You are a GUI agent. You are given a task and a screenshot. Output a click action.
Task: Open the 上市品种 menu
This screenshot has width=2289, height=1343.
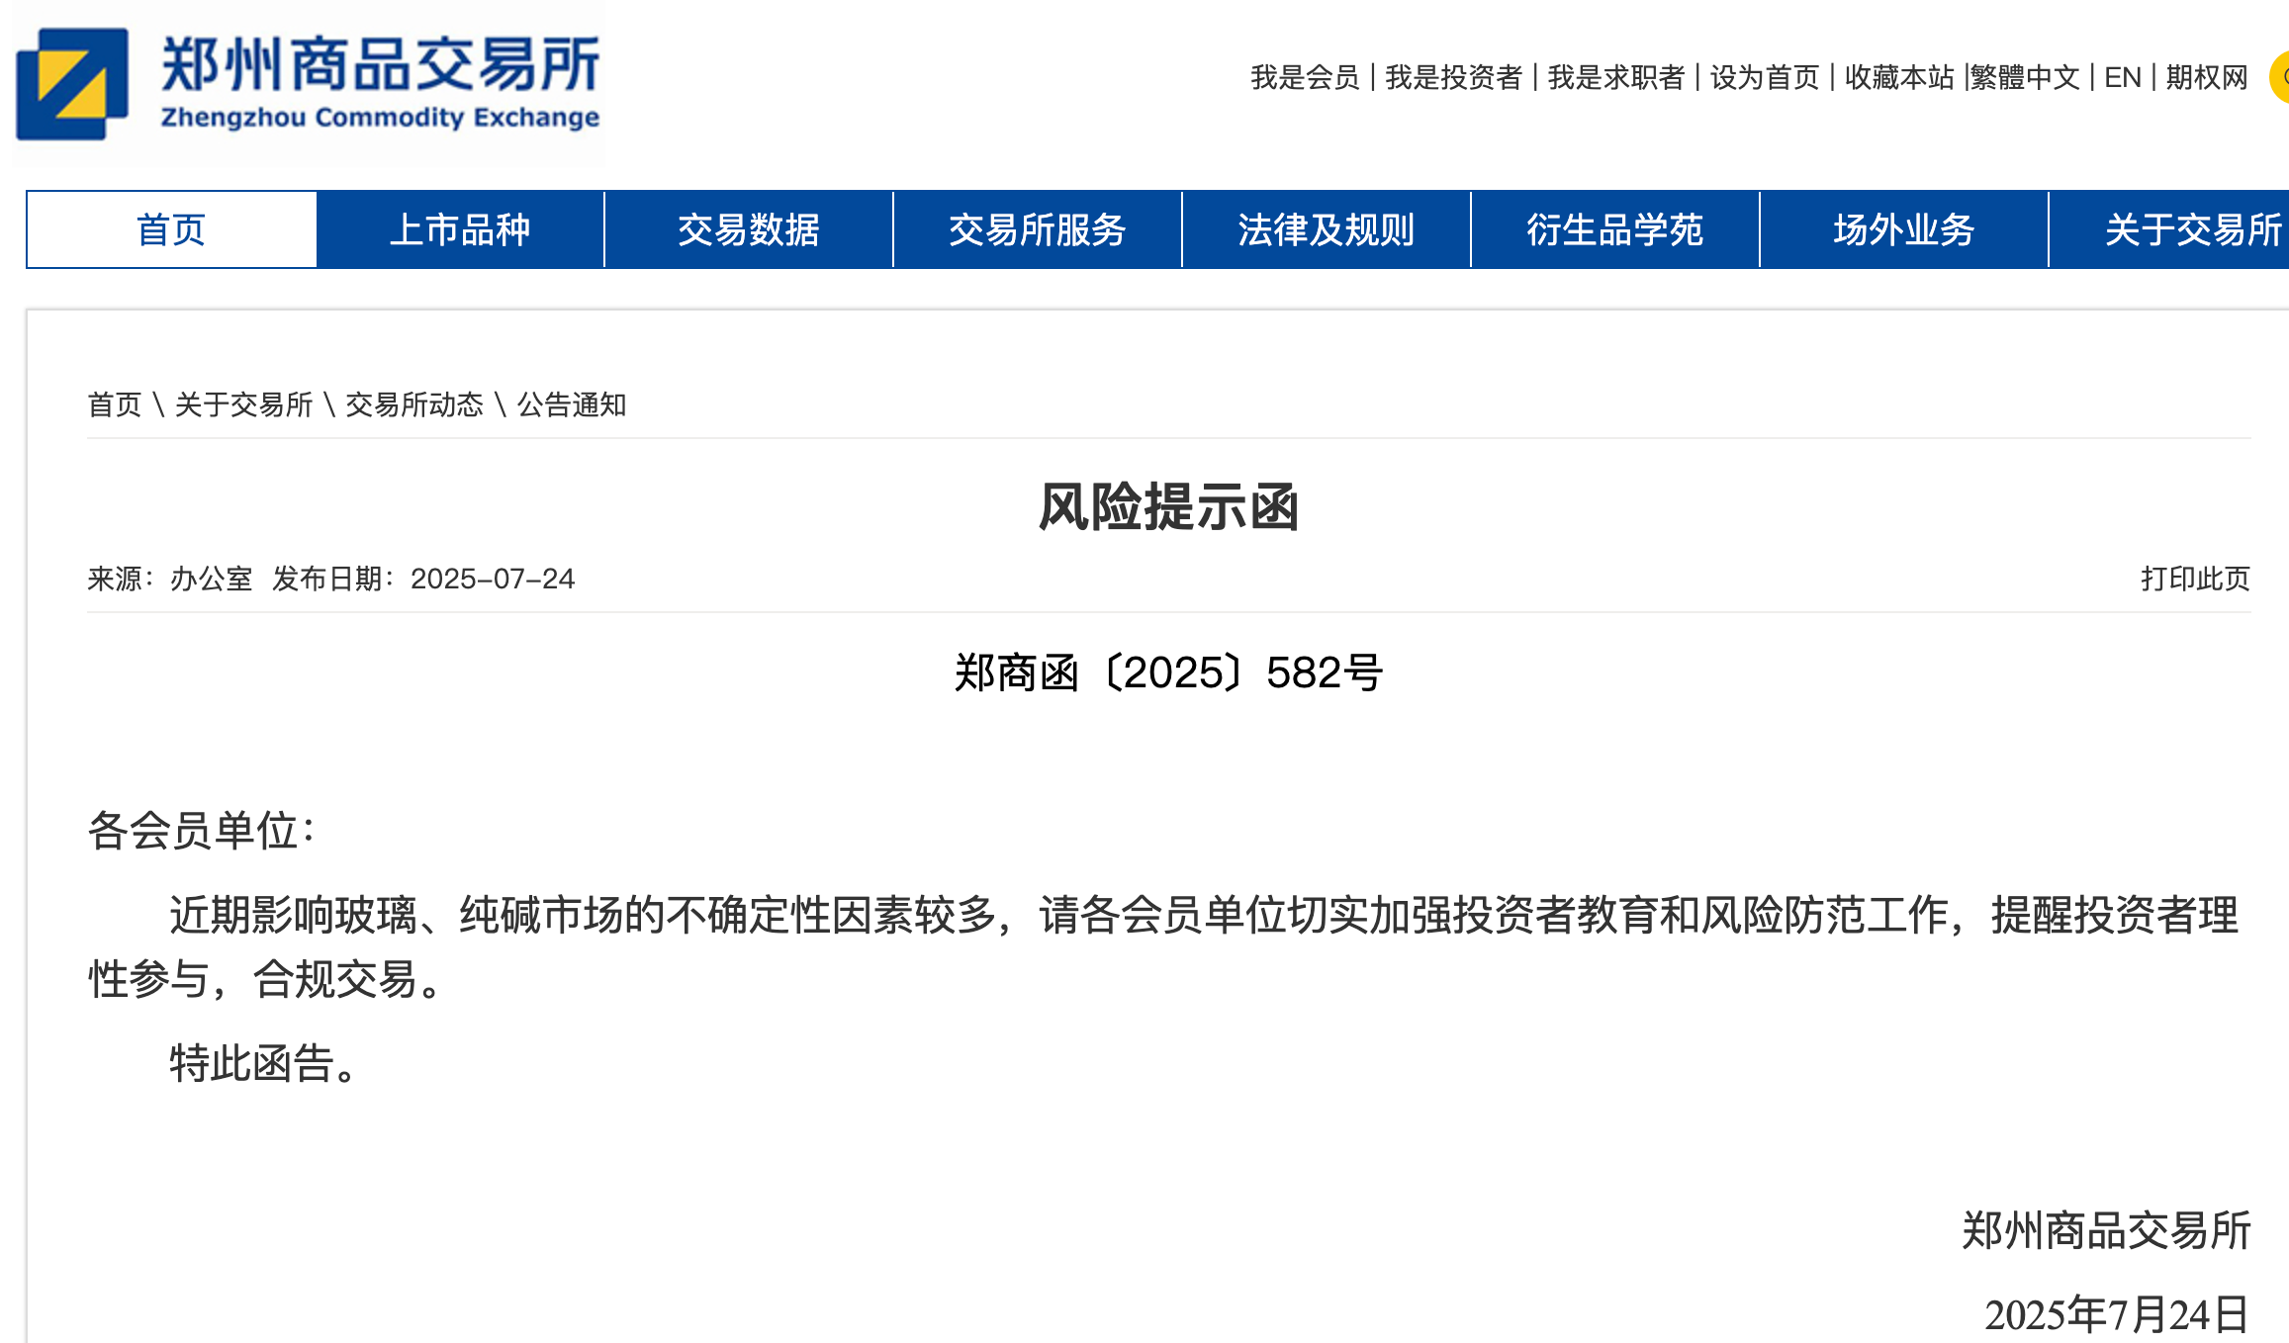point(460,229)
